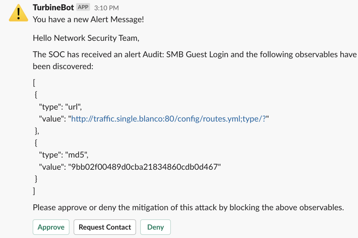Click the opening JSON bracket of observables
This screenshot has width=358, height=238.
click(x=34, y=82)
